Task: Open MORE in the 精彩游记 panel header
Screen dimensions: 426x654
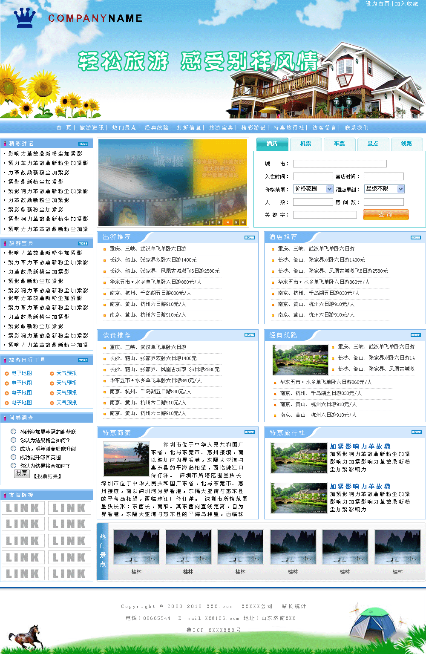Action: point(83,144)
